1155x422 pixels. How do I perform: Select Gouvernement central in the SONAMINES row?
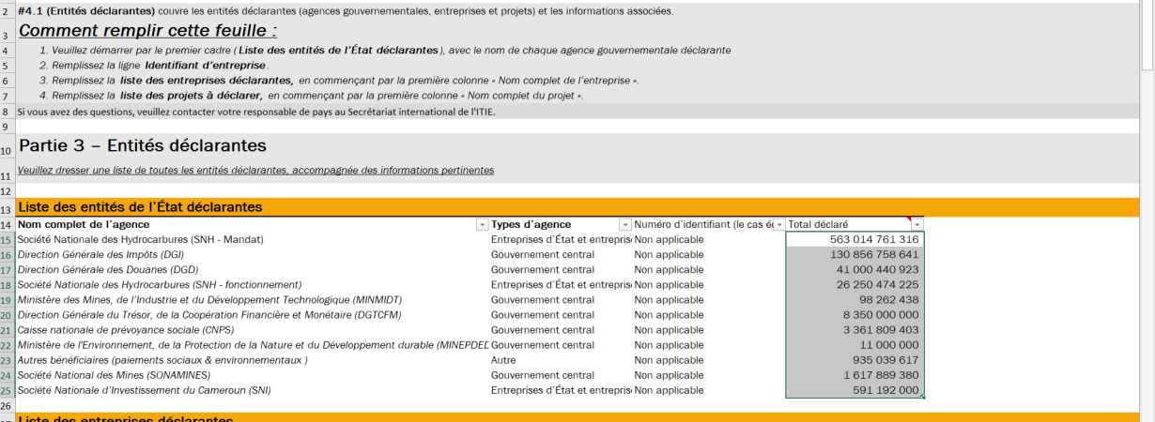(561, 375)
